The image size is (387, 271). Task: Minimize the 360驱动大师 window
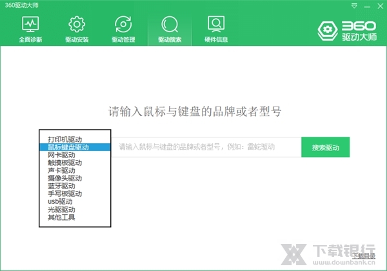click(x=367, y=6)
